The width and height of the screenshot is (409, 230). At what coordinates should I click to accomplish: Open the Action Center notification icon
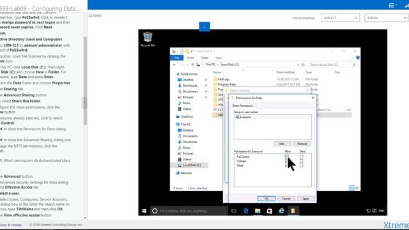click(x=374, y=211)
